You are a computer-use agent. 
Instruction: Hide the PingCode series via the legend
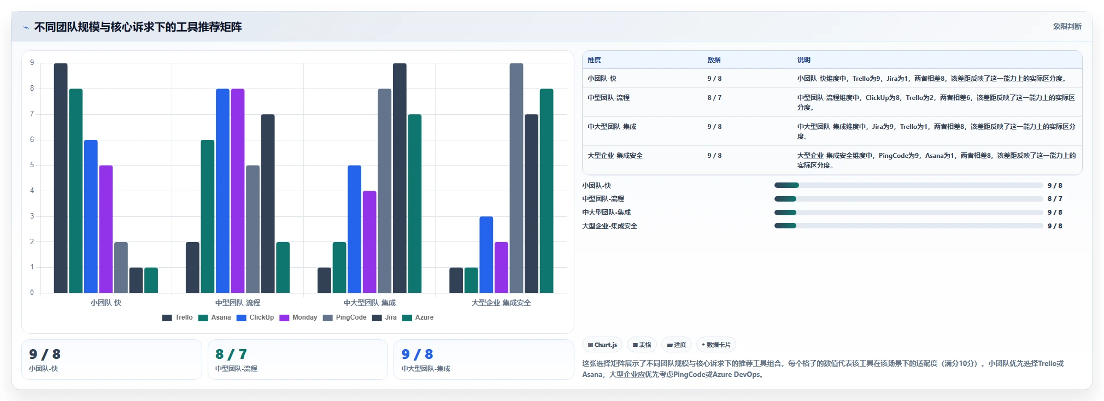345,317
